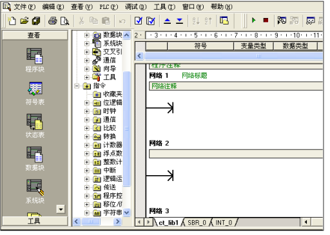Viewport: 330px width, 235px height.
Task: Click tree horizontal scrollbar right arrow
Action: pos(117,221)
